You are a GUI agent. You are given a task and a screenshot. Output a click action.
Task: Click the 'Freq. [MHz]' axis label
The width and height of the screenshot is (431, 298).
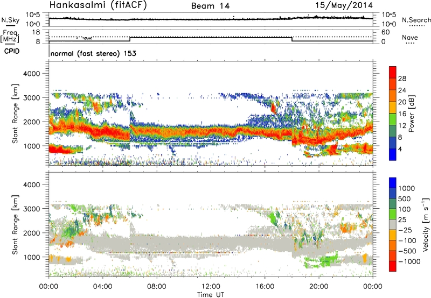[x=10, y=37]
